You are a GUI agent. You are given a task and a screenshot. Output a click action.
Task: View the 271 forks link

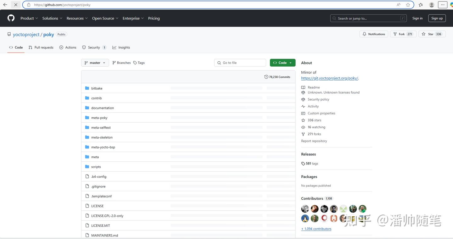(314, 134)
